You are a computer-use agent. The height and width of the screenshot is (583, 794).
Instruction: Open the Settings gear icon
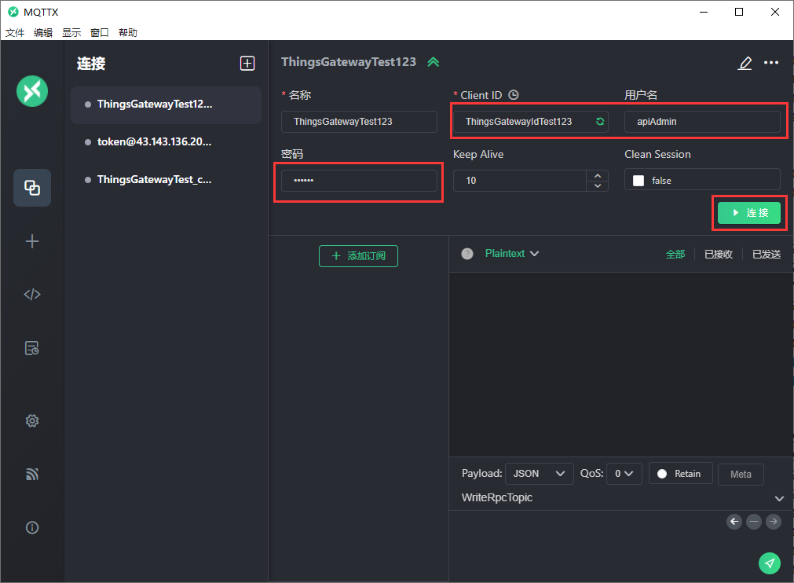coord(32,421)
